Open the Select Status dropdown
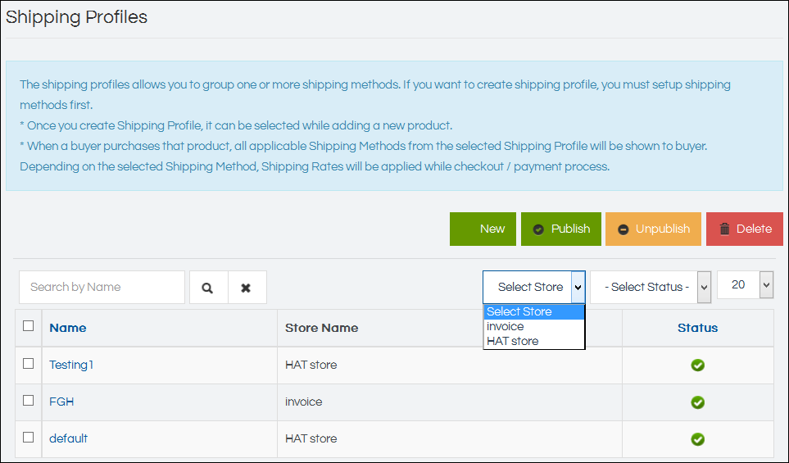This screenshot has height=463, width=789. tap(650, 287)
